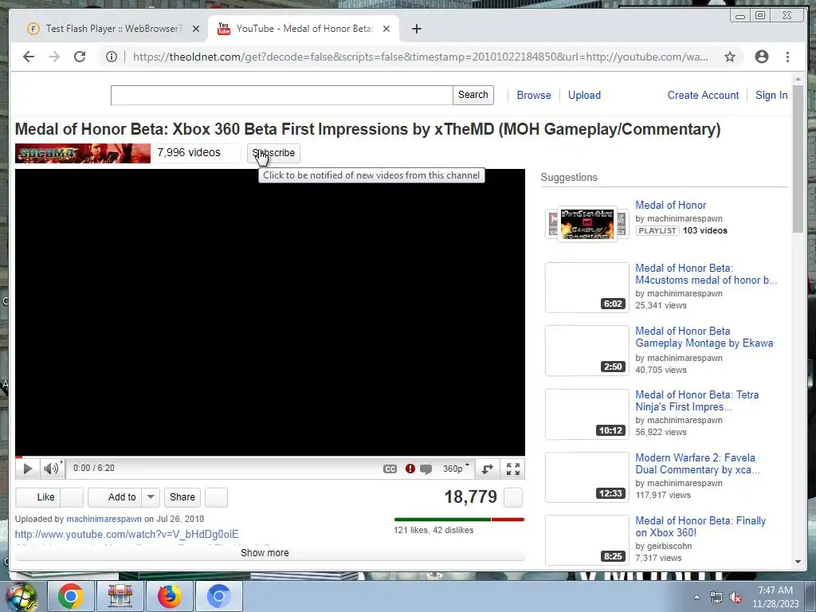This screenshot has width=816, height=612.
Task: Open Medal of Honor Beta: Finally on Xbox 360
Action: (700, 527)
